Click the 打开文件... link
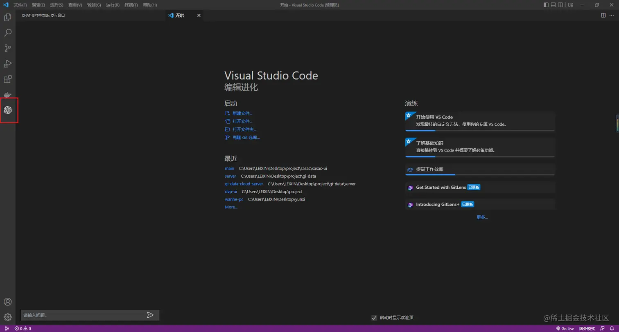The height and width of the screenshot is (332, 619). [242, 121]
